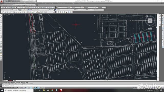Click the Windows search box
Viewport: 164px width, 93px height.
pos(19,90)
